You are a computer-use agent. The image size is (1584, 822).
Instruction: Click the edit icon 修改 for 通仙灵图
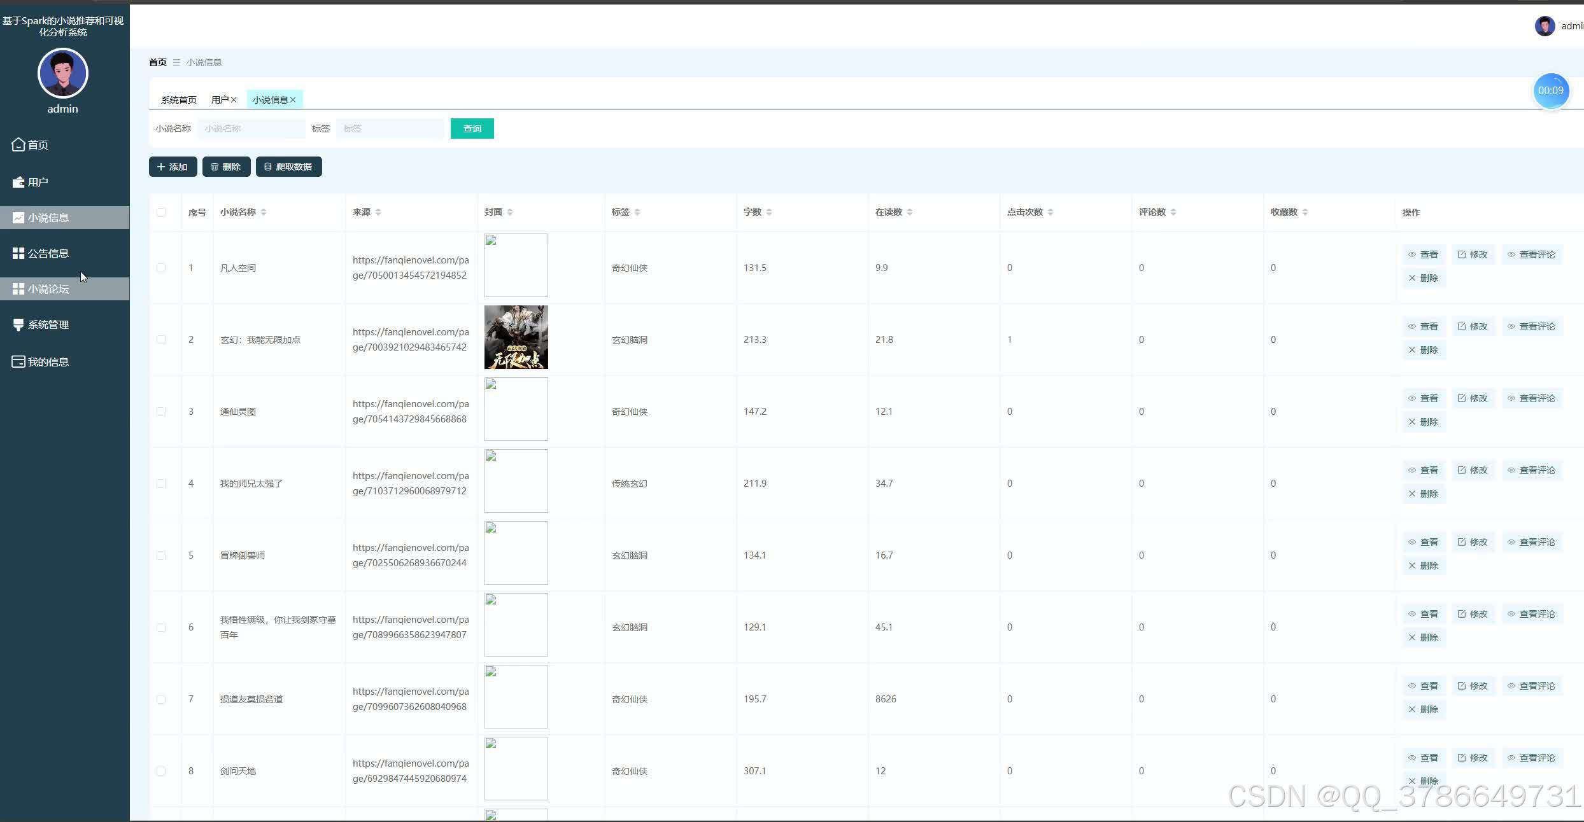click(x=1462, y=398)
